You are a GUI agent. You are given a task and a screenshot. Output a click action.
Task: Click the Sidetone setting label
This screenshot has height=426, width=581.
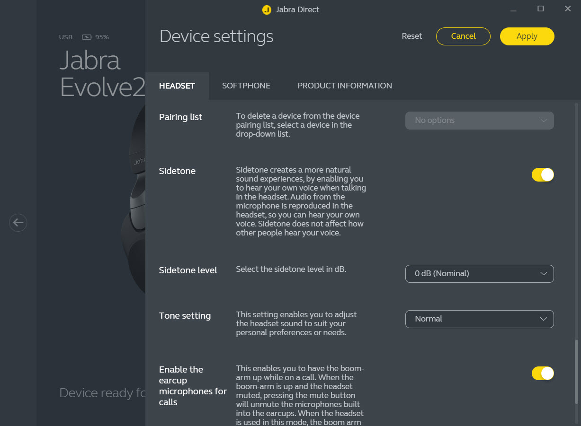[x=177, y=171]
